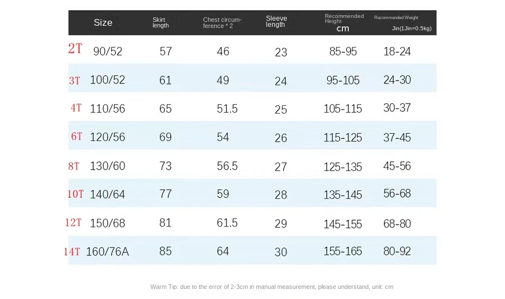The height and width of the screenshot is (299, 505).
Task: Click the Sleeve length column header
Action: click(276, 21)
